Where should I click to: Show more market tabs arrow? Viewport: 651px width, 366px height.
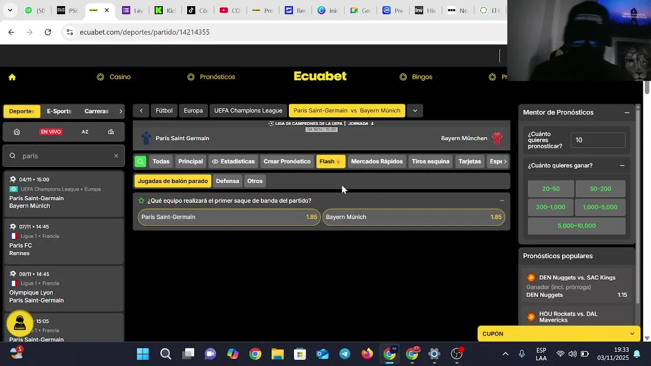(x=505, y=162)
